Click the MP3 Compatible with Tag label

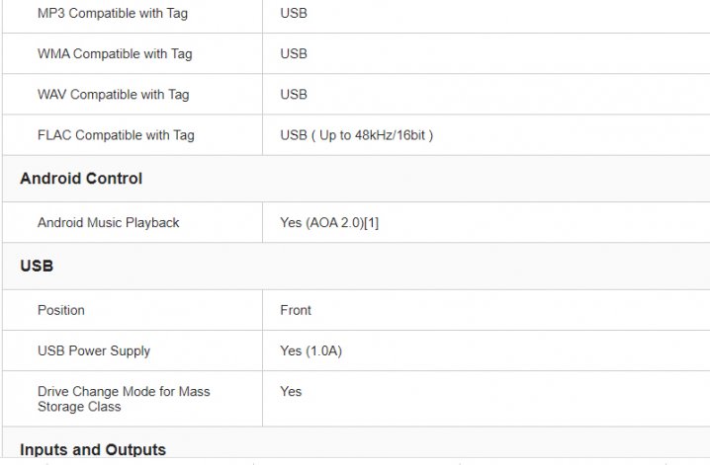pyautogui.click(x=112, y=14)
